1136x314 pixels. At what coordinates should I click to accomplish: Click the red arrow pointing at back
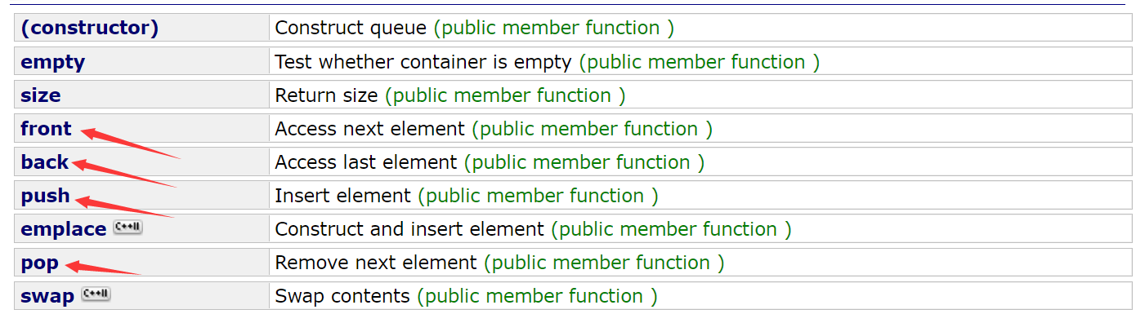click(124, 174)
